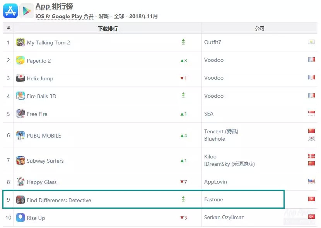Click the 公司 column header
Image resolution: width=321 pixels, height=228 pixels.
click(x=260, y=29)
